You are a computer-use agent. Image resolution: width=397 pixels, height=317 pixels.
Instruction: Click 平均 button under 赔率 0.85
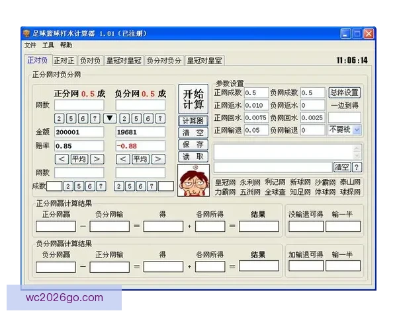pos(79,159)
